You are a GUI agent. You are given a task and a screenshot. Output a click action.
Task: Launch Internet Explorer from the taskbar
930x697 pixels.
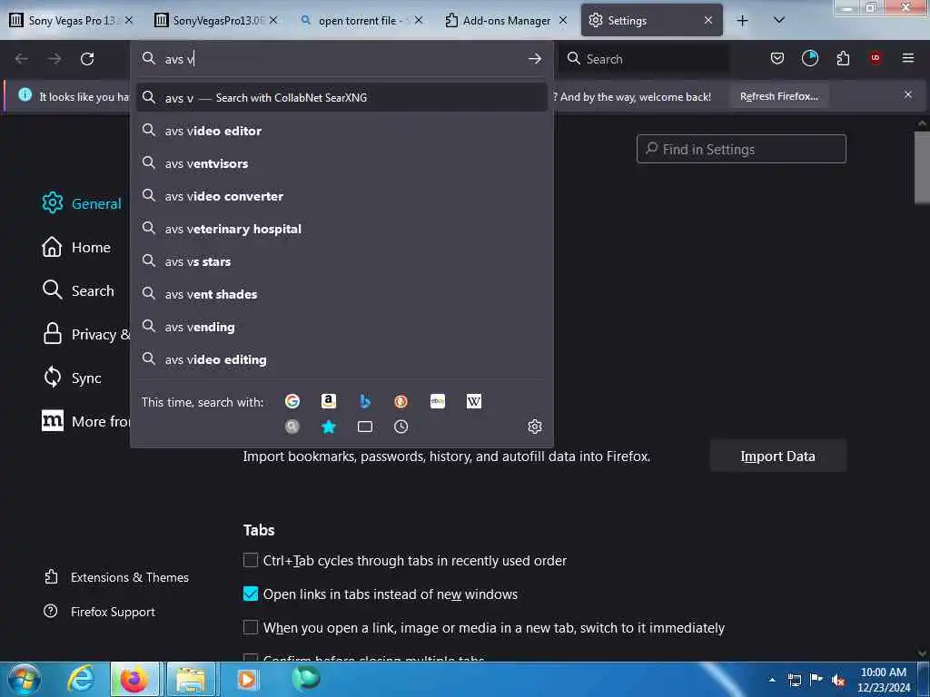[x=81, y=679]
